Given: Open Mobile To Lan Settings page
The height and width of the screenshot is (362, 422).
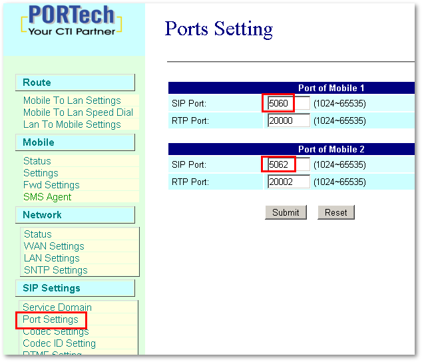Looking at the screenshot, I should 72,100.
